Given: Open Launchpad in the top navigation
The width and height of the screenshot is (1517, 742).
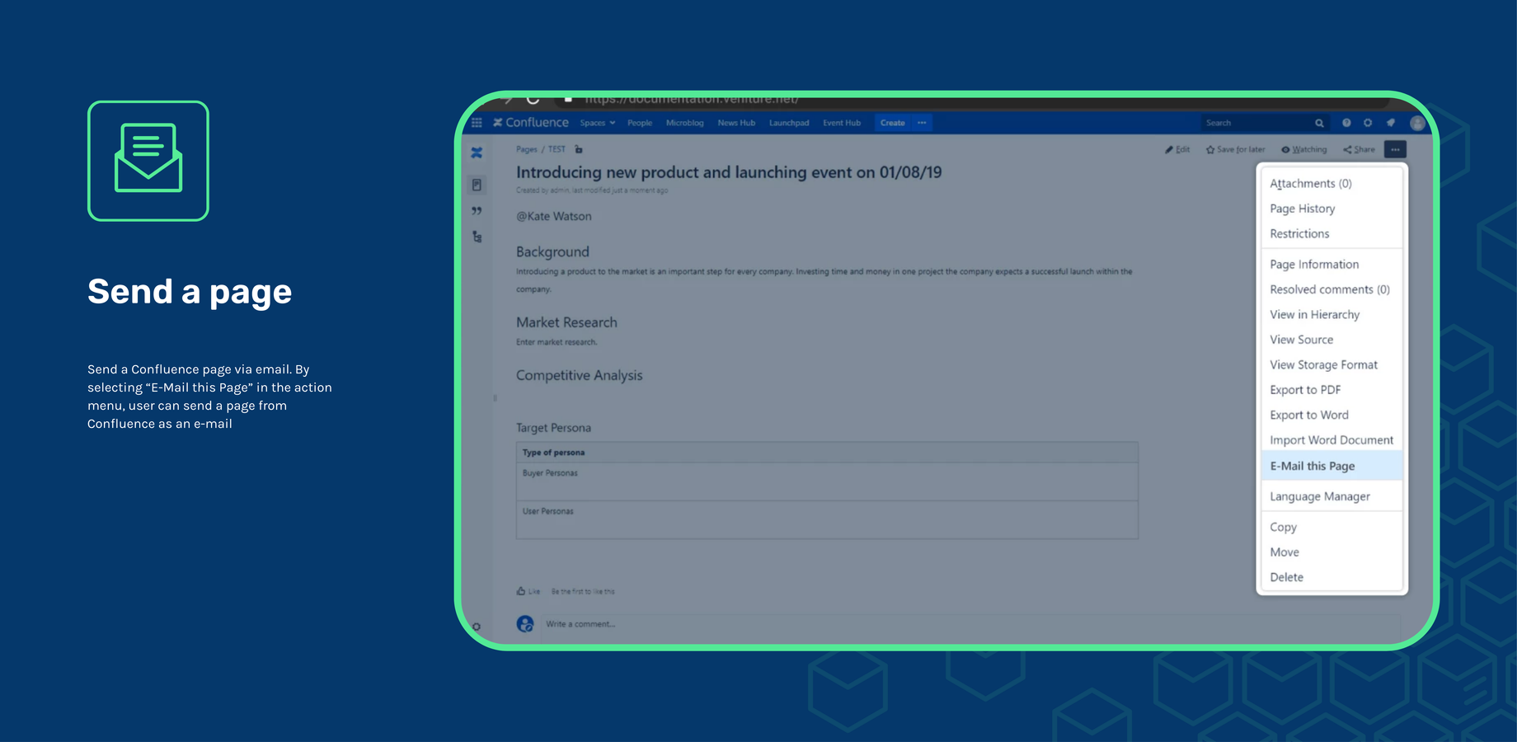Looking at the screenshot, I should (x=789, y=123).
